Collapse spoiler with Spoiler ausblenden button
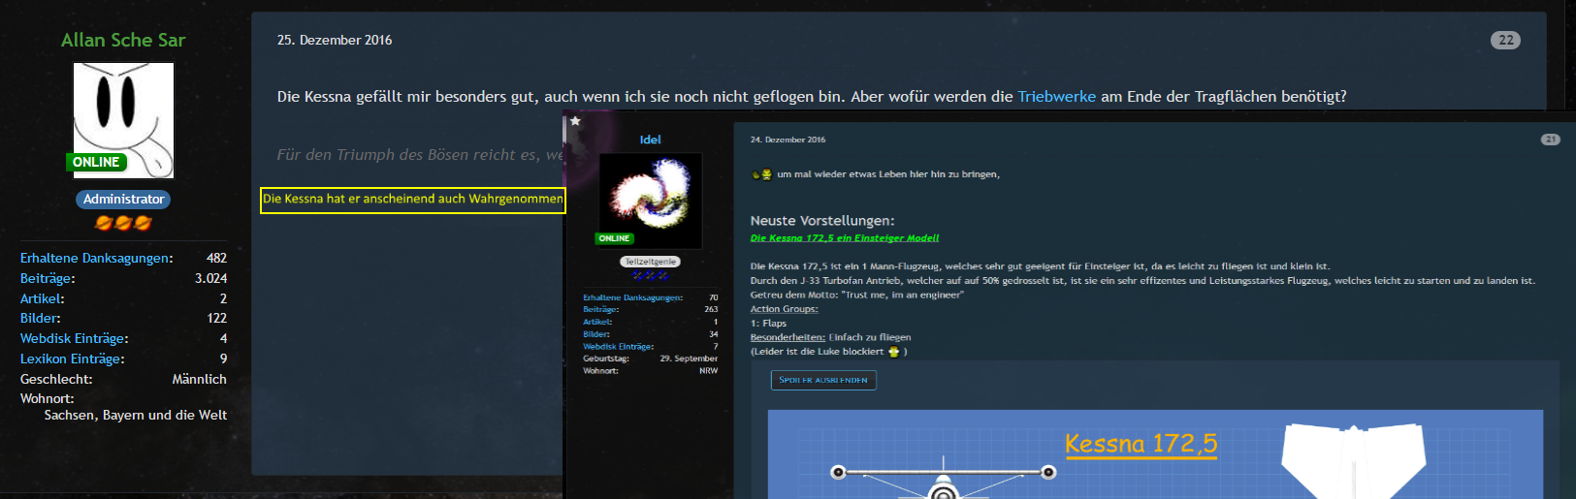 [823, 380]
